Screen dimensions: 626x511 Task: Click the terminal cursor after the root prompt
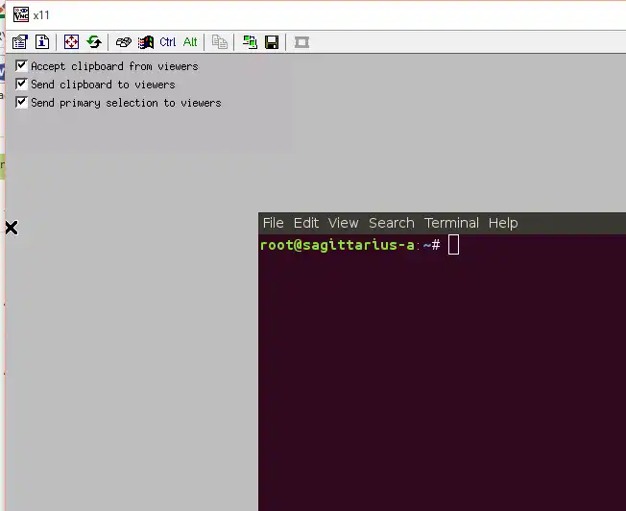453,245
